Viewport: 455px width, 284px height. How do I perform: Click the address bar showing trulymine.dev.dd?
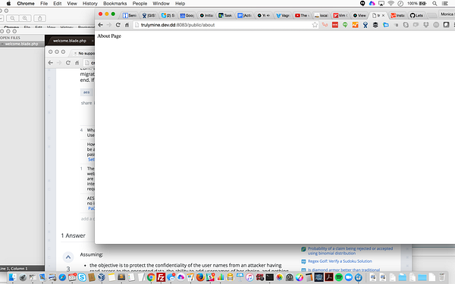224,25
